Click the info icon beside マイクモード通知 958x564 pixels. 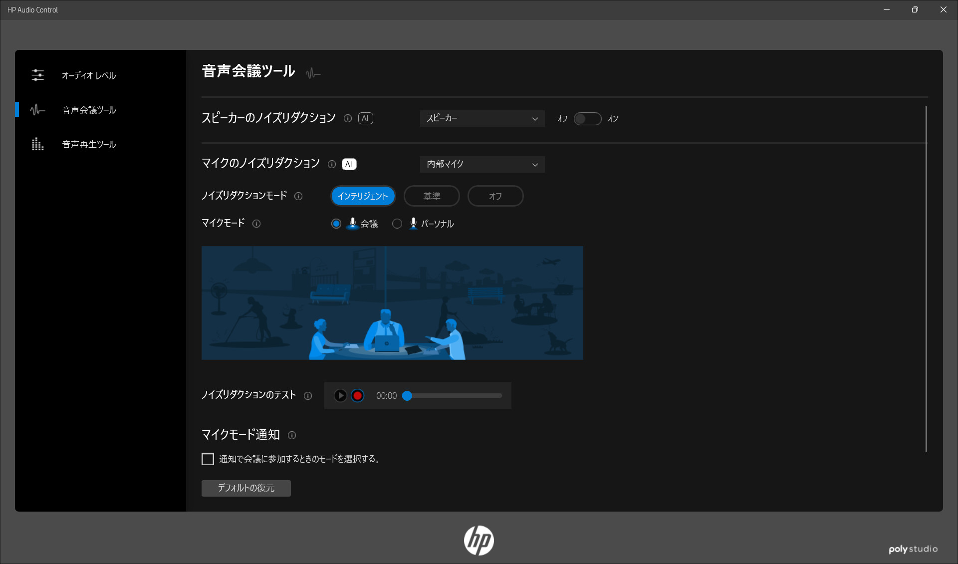292,435
